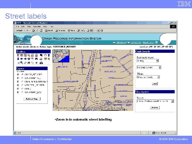Open the Favorites menu

coord(37,26)
